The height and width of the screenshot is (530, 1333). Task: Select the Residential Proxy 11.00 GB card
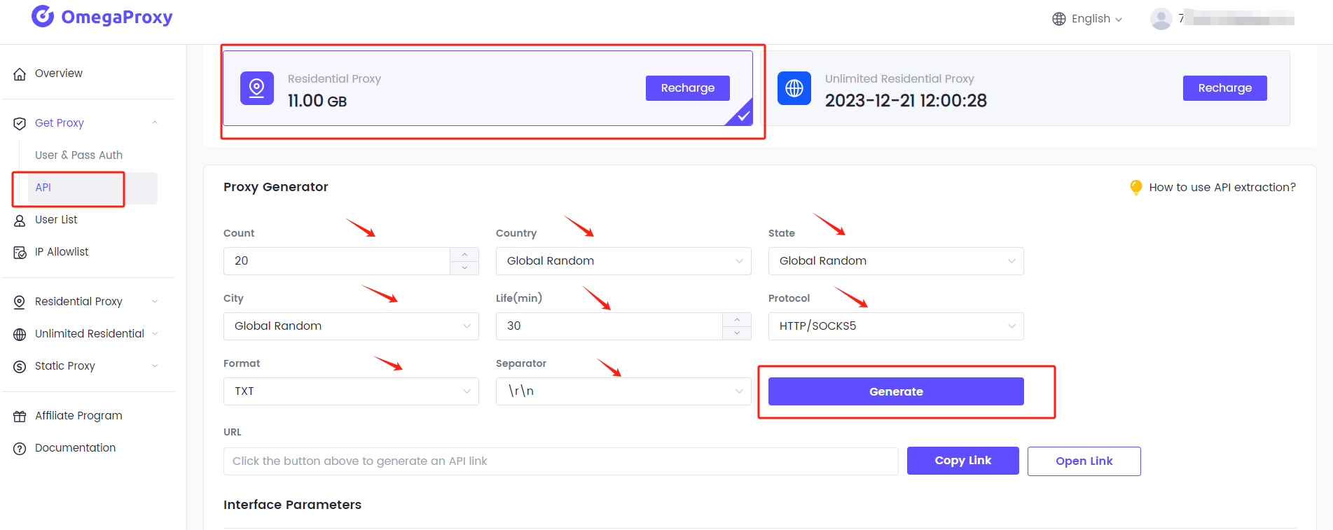(488, 88)
